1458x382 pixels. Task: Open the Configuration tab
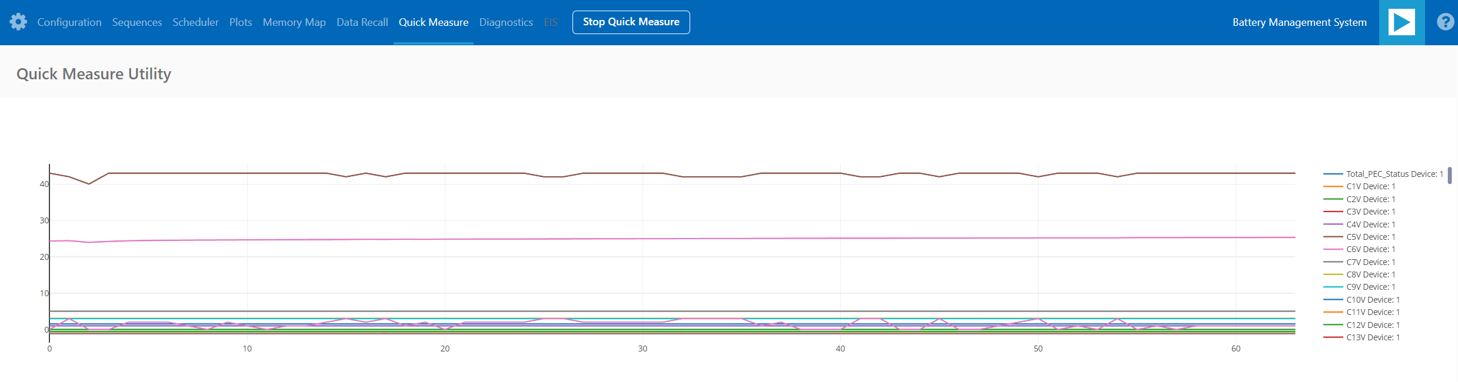pyautogui.click(x=69, y=22)
